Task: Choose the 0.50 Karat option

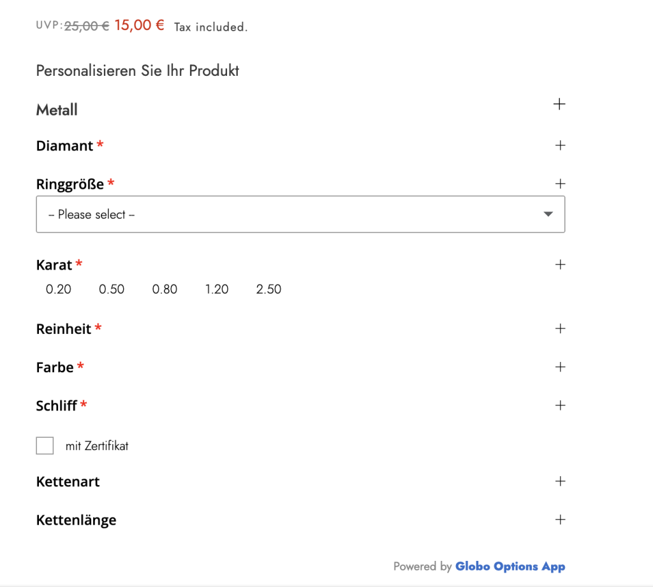Action: click(111, 289)
